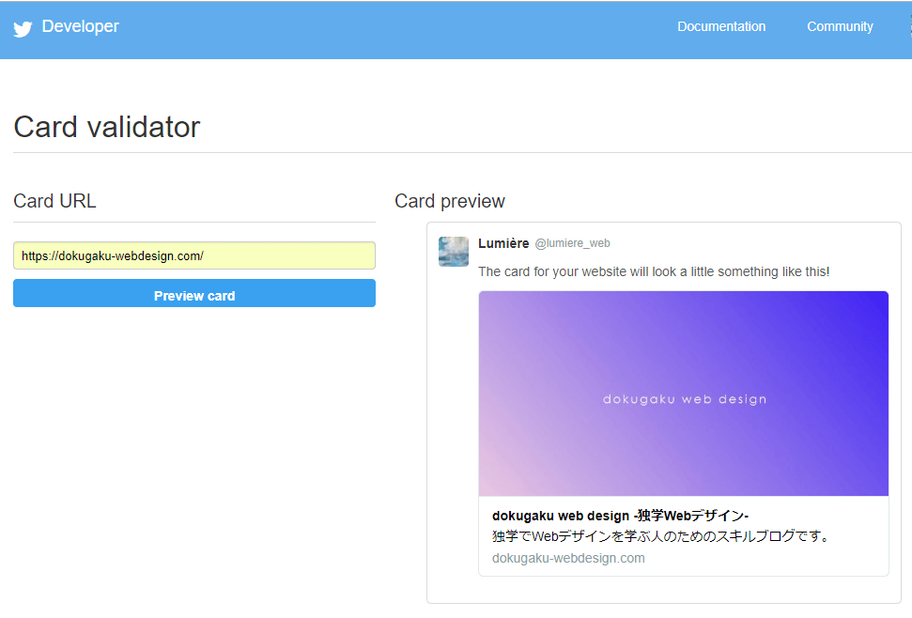The width and height of the screenshot is (912, 618).
Task: Click the dokugaku web design card image
Action: coord(684,394)
